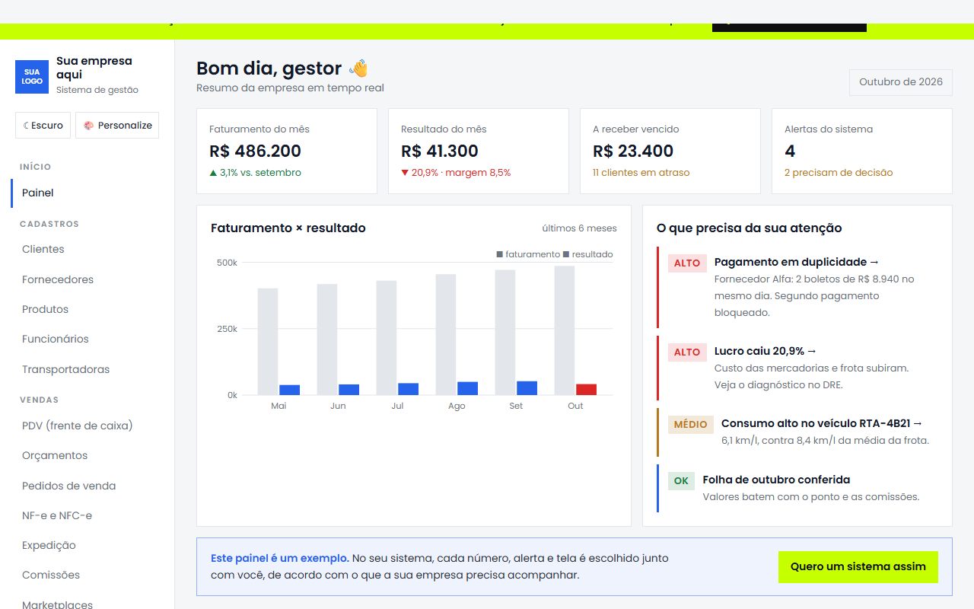Click the 'O que precisa da sua atenção' heading
Image resolution: width=974 pixels, height=609 pixels.
pyautogui.click(x=750, y=228)
